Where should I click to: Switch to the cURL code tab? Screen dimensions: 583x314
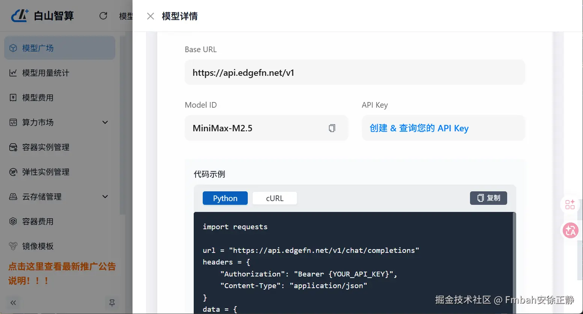click(x=274, y=198)
